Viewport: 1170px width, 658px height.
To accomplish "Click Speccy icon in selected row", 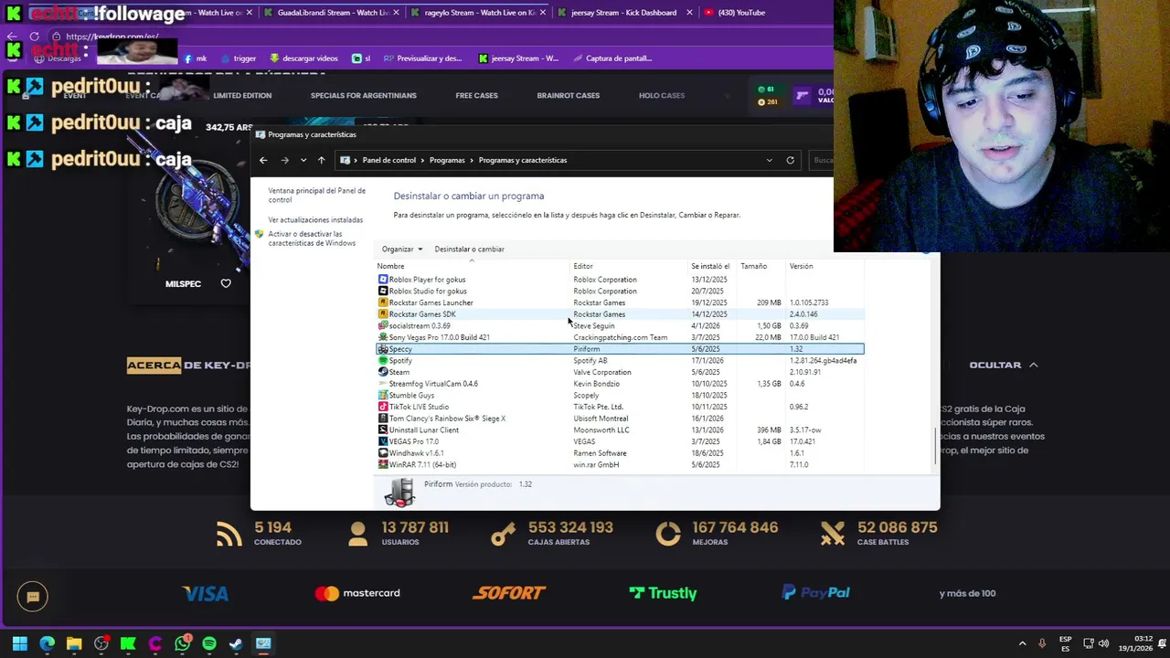I will click(x=383, y=349).
